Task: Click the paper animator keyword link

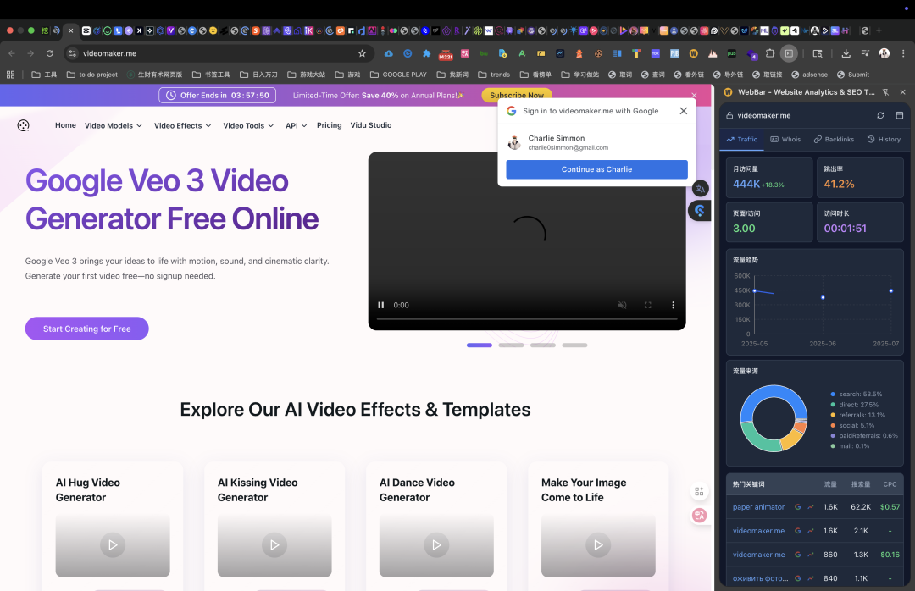Action: coord(758,507)
